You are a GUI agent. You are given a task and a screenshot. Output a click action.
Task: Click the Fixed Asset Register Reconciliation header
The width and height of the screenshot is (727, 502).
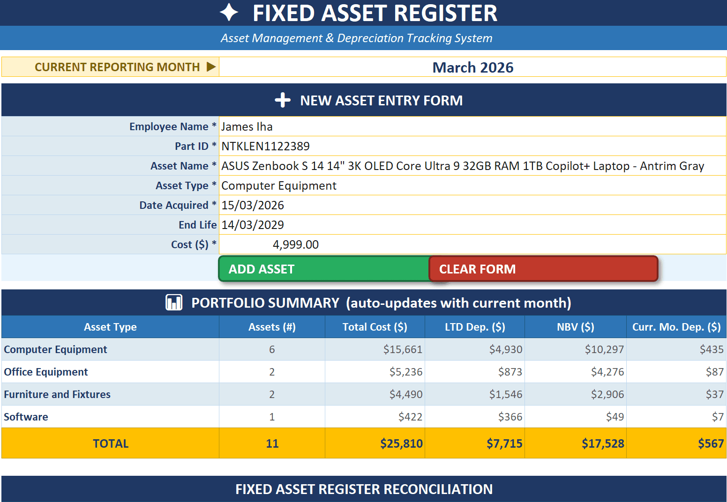[364, 489]
